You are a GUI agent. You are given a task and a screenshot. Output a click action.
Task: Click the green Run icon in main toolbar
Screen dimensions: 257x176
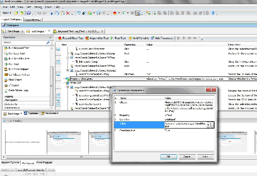pyautogui.click(x=124, y=13)
